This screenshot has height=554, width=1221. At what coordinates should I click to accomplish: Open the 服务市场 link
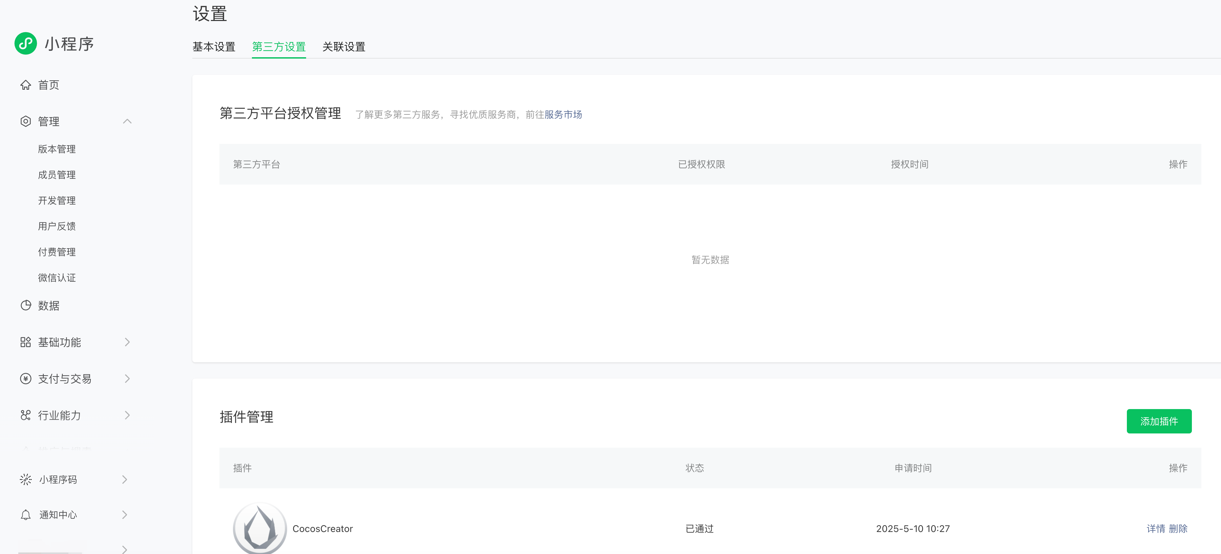pyautogui.click(x=563, y=115)
